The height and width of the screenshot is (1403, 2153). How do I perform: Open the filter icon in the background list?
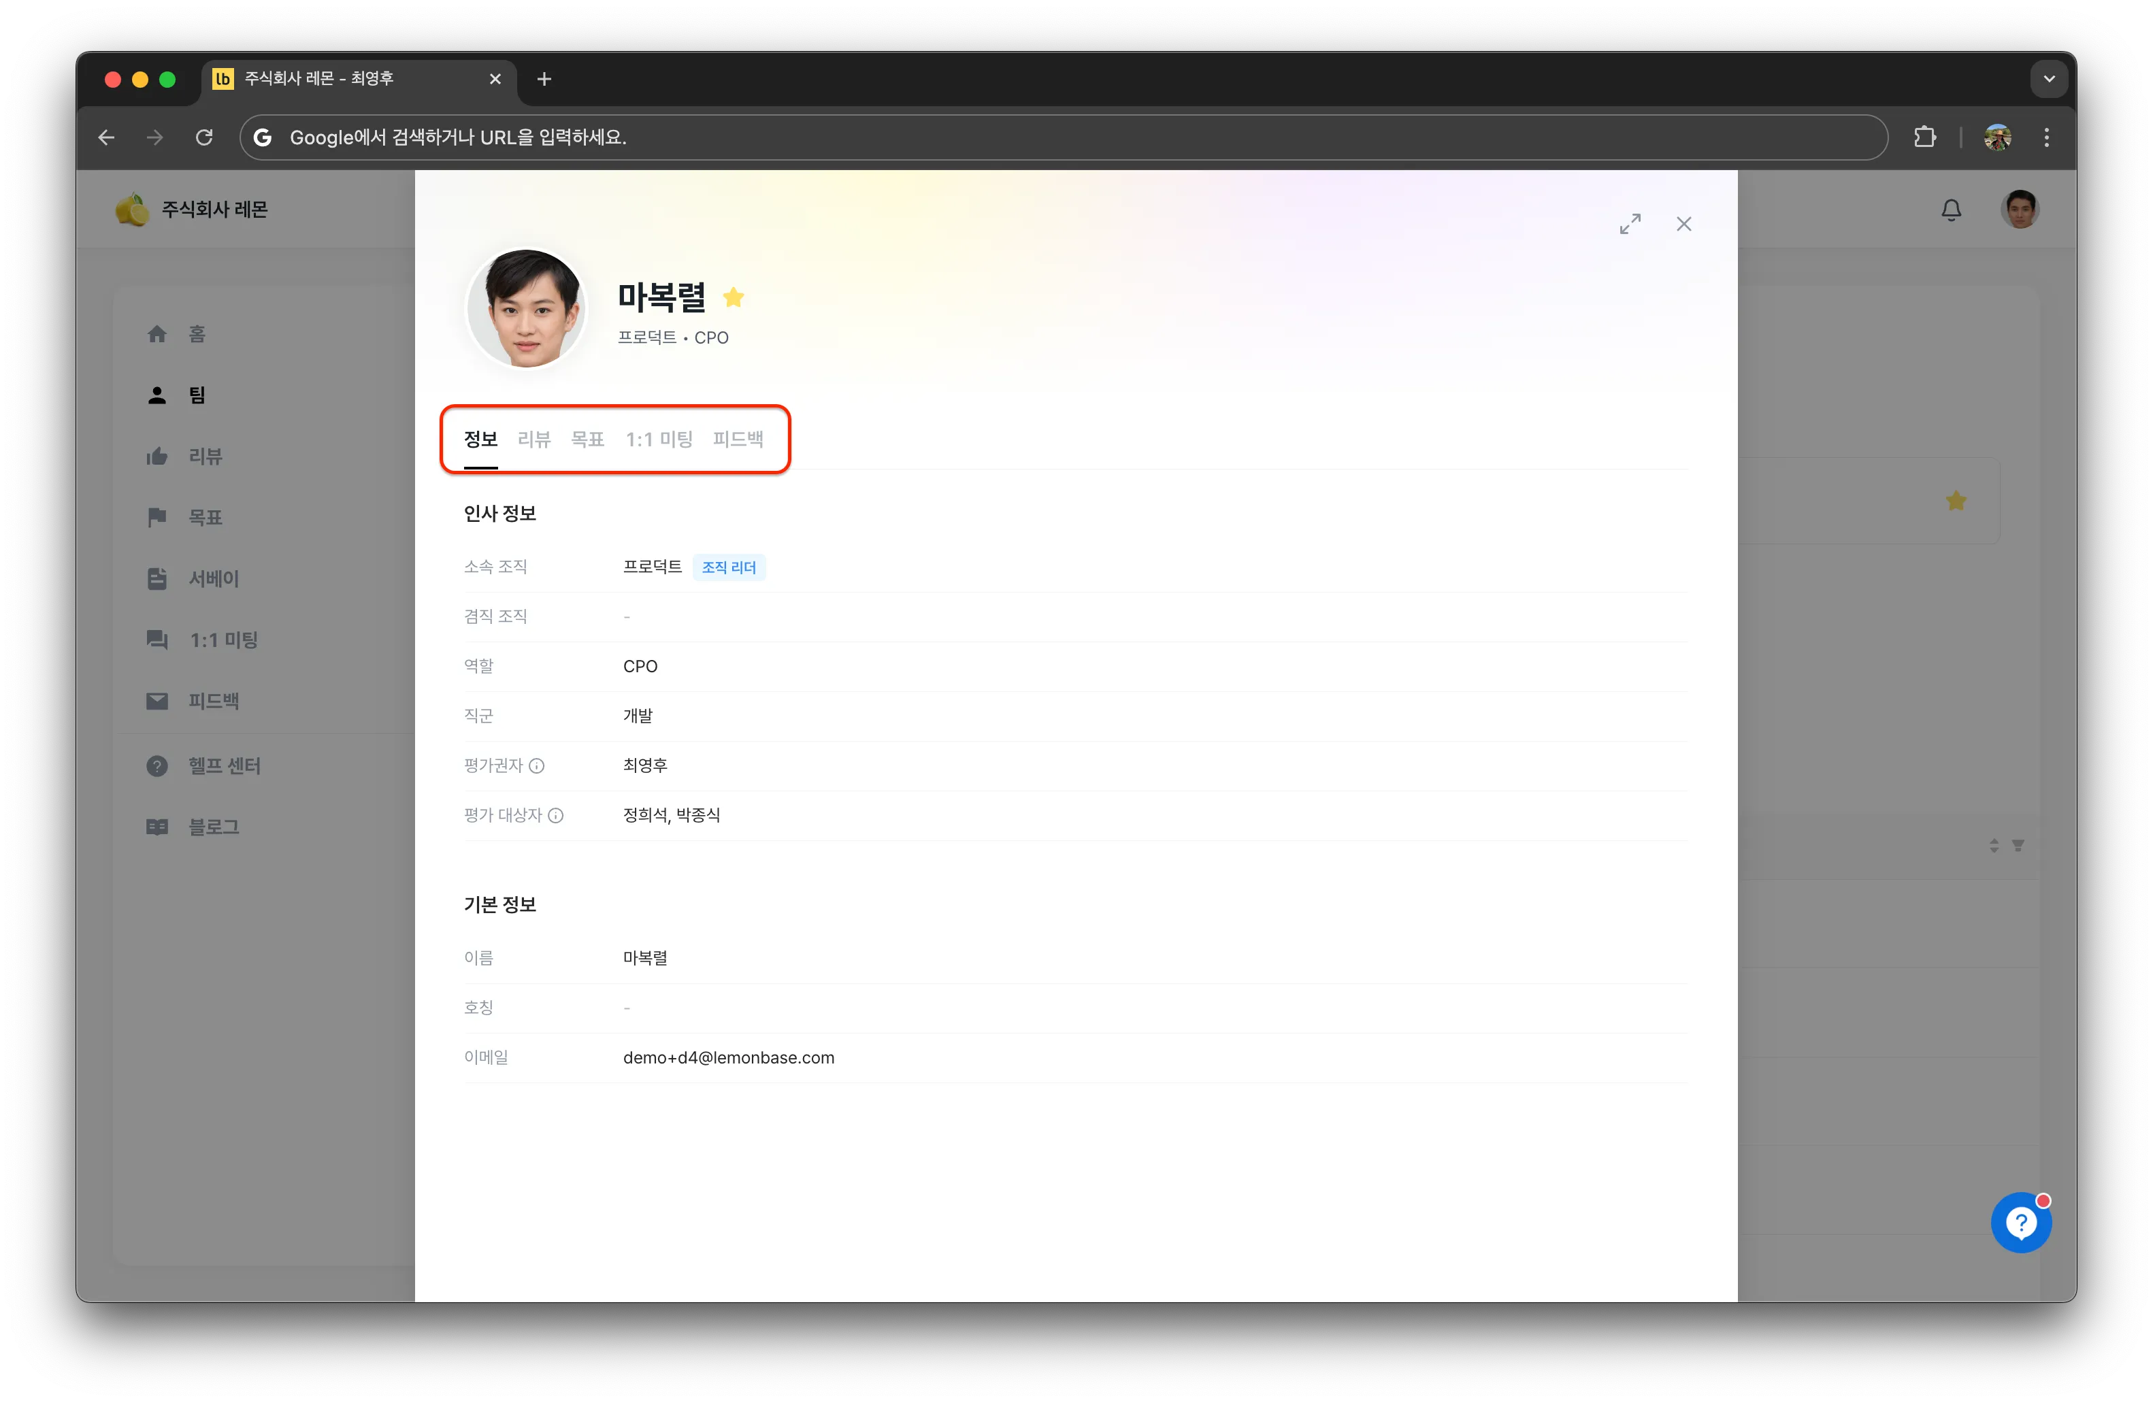click(x=2018, y=845)
